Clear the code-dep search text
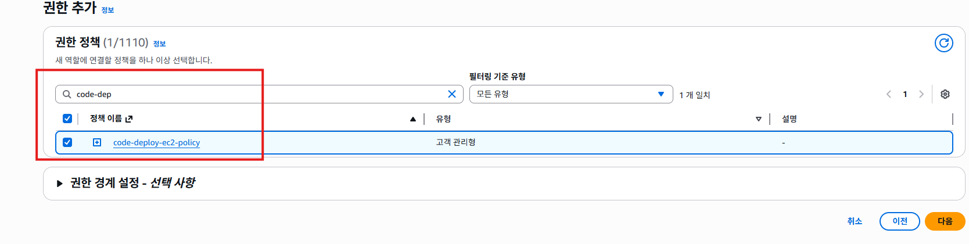The width and height of the screenshot is (969, 244). coord(451,94)
